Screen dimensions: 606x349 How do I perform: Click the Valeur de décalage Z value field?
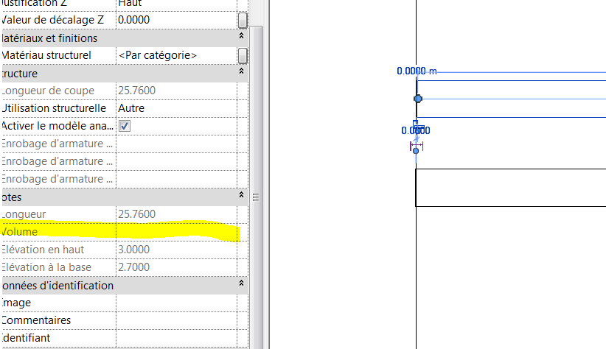[x=177, y=20]
